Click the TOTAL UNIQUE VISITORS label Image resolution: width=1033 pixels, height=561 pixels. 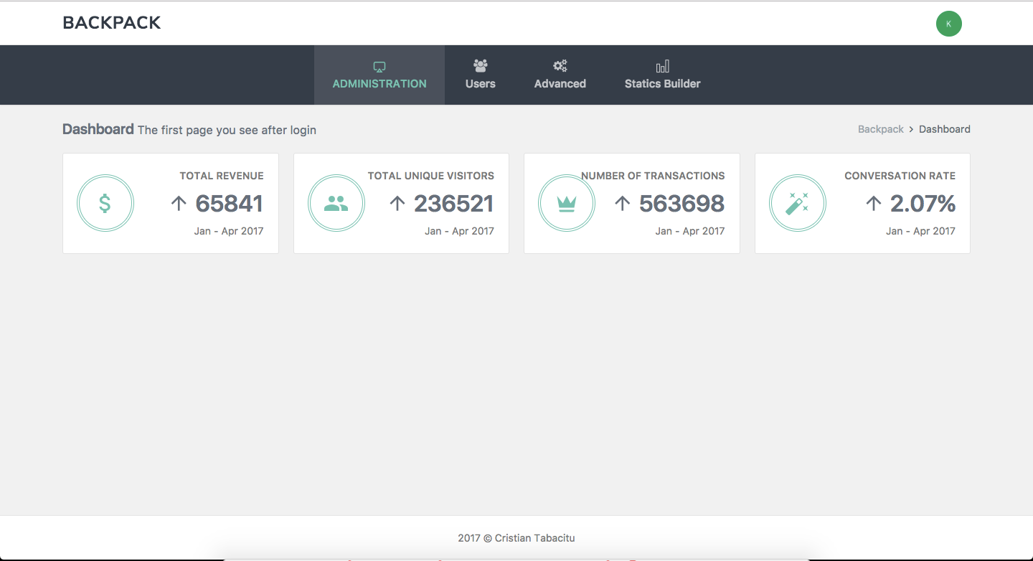pyautogui.click(x=431, y=176)
